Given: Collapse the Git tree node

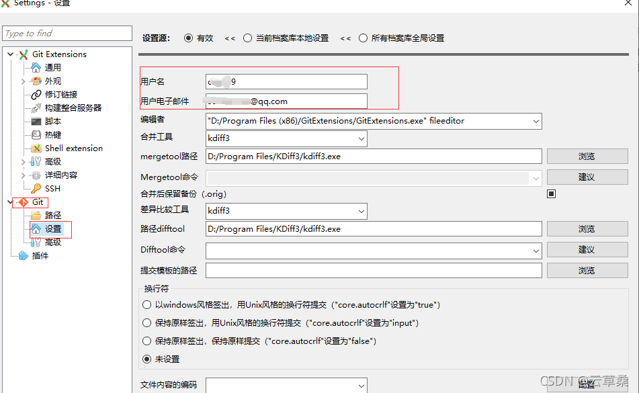Looking at the screenshot, I should click(10, 202).
